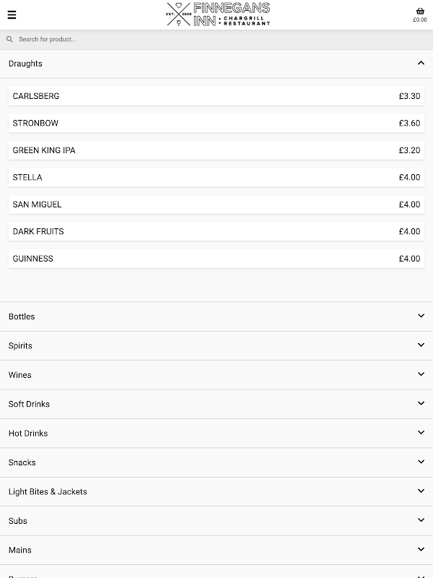Expand Light Bites & Jackets
Image resolution: width=433 pixels, height=578 pixels.
216,491
